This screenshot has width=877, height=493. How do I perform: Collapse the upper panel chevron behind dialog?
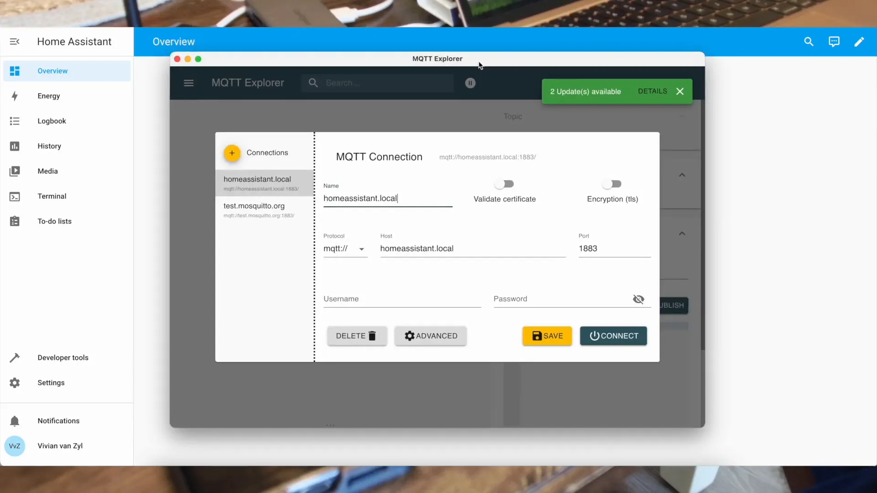tap(682, 175)
